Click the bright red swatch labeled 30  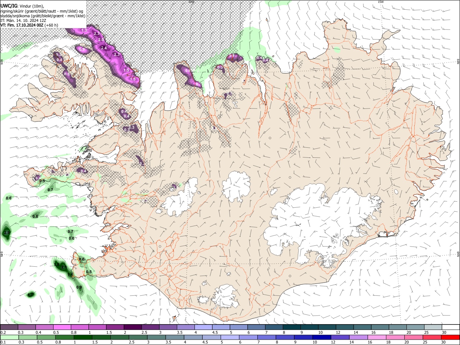(x=450, y=337)
